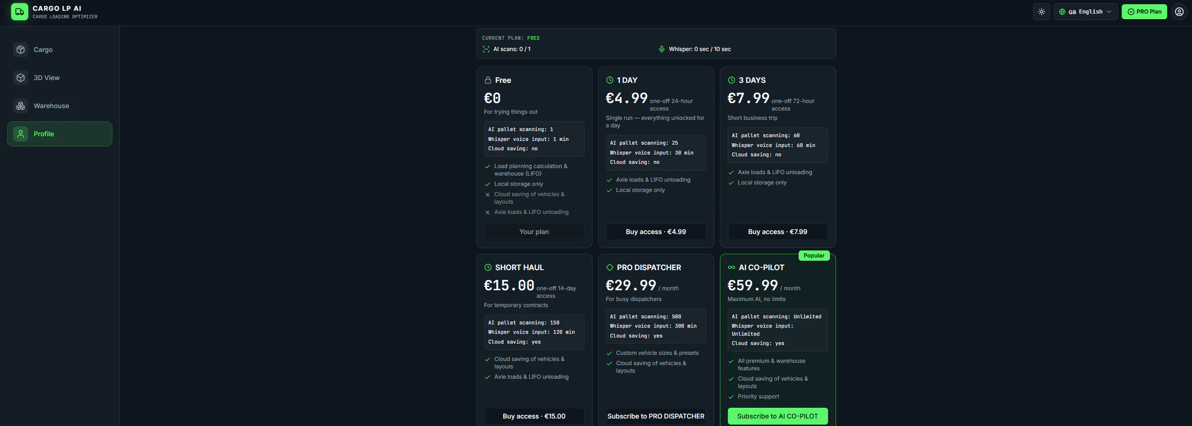Open the 3D View sidebar item
1192x426 pixels.
click(59, 78)
